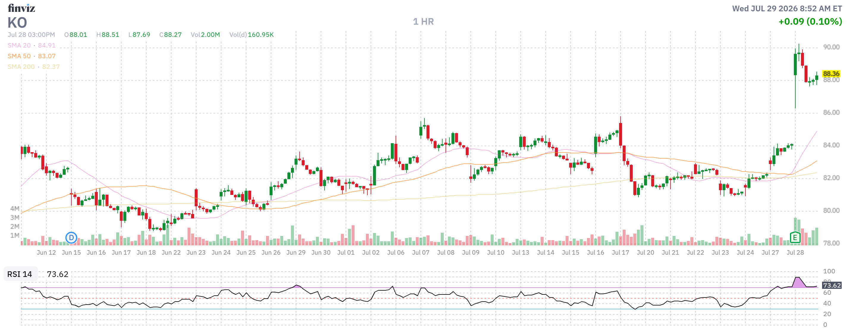Click the Vol(d) 160.95K reading
This screenshot has height=334, width=850.
click(x=251, y=35)
